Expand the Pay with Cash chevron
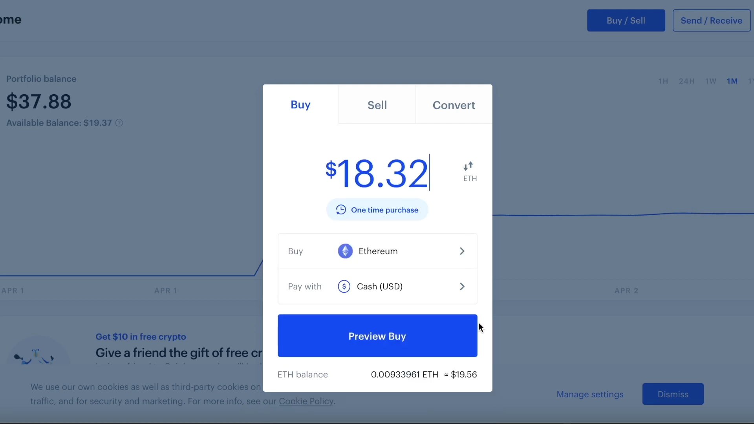Screen dimensions: 754x424 462,287
